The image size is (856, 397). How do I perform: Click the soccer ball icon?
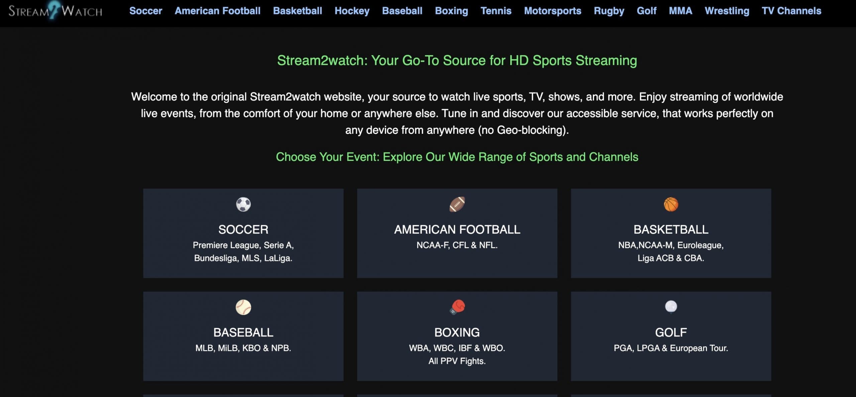coord(243,205)
